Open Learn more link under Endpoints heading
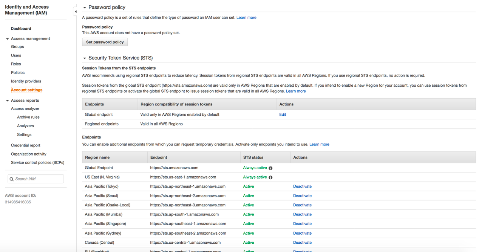Image resolution: width=482 pixels, height=252 pixels. click(319, 144)
